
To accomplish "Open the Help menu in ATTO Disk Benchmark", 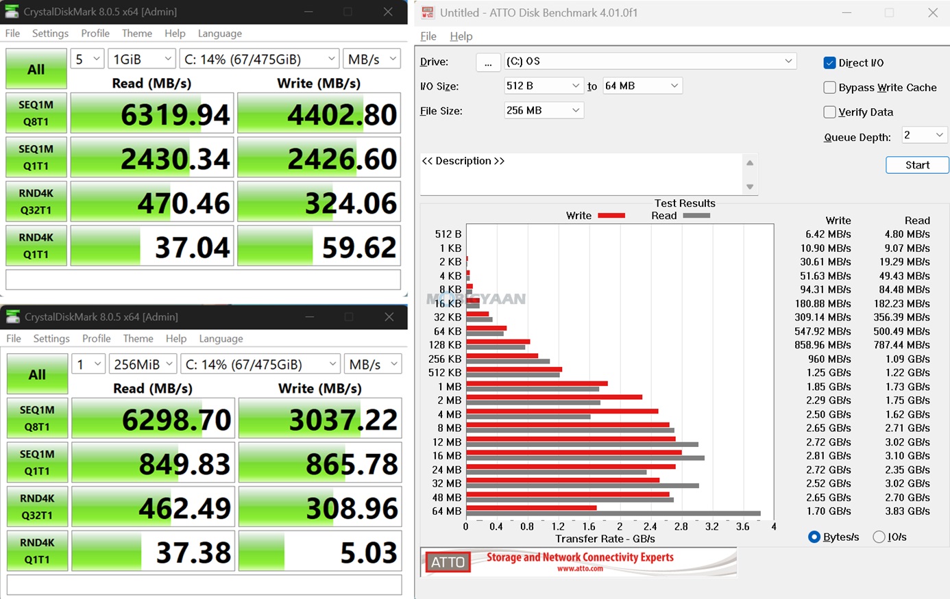I will tap(461, 36).
